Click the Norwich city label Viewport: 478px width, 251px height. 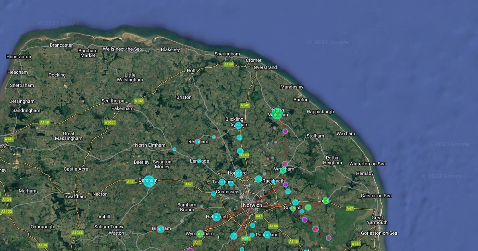point(252,206)
